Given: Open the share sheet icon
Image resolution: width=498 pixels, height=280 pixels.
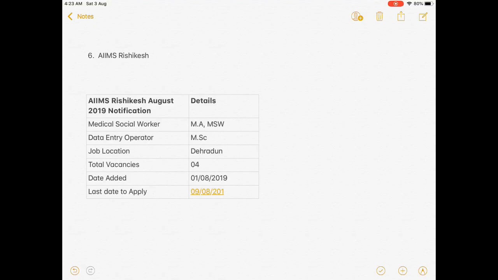Looking at the screenshot, I should coord(401,16).
